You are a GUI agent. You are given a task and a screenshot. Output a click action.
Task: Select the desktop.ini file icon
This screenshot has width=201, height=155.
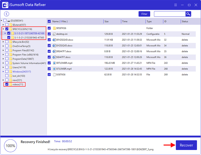pyautogui.click(x=54, y=34)
